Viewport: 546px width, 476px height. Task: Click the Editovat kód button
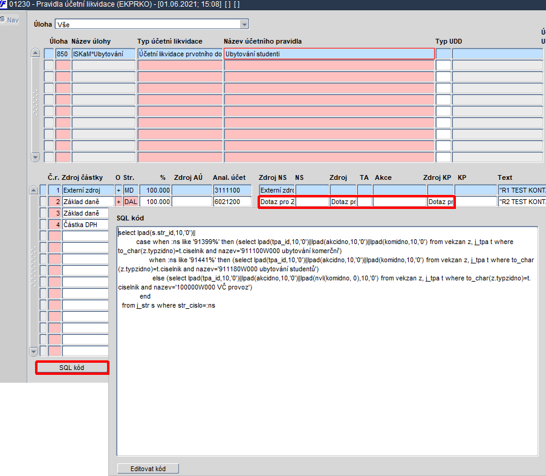pyautogui.click(x=148, y=469)
